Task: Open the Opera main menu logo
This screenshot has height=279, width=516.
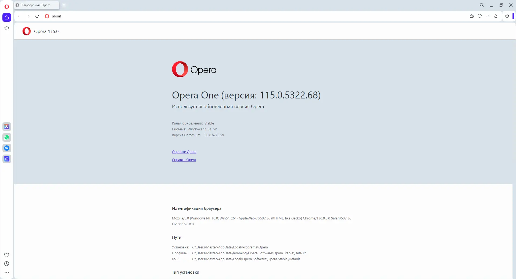Action: click(x=7, y=7)
